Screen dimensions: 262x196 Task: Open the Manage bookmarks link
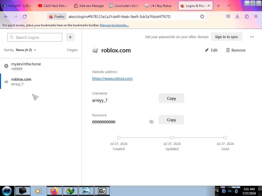click(114, 25)
